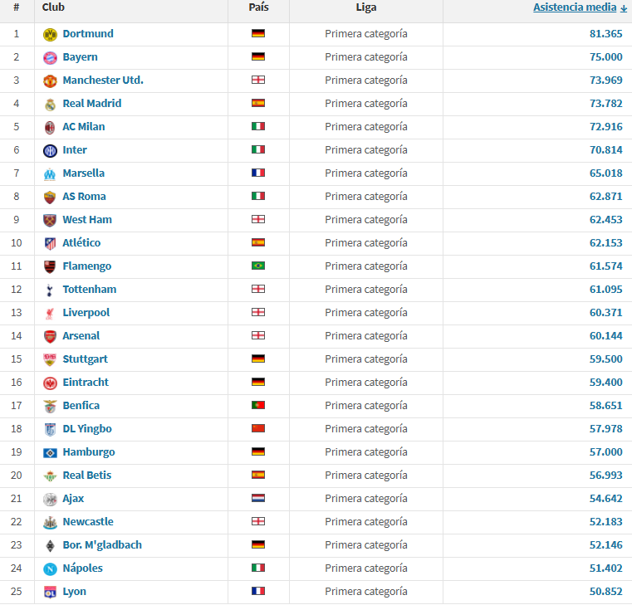Click the Liga column header
This screenshot has width=632, height=605.
(x=365, y=7)
